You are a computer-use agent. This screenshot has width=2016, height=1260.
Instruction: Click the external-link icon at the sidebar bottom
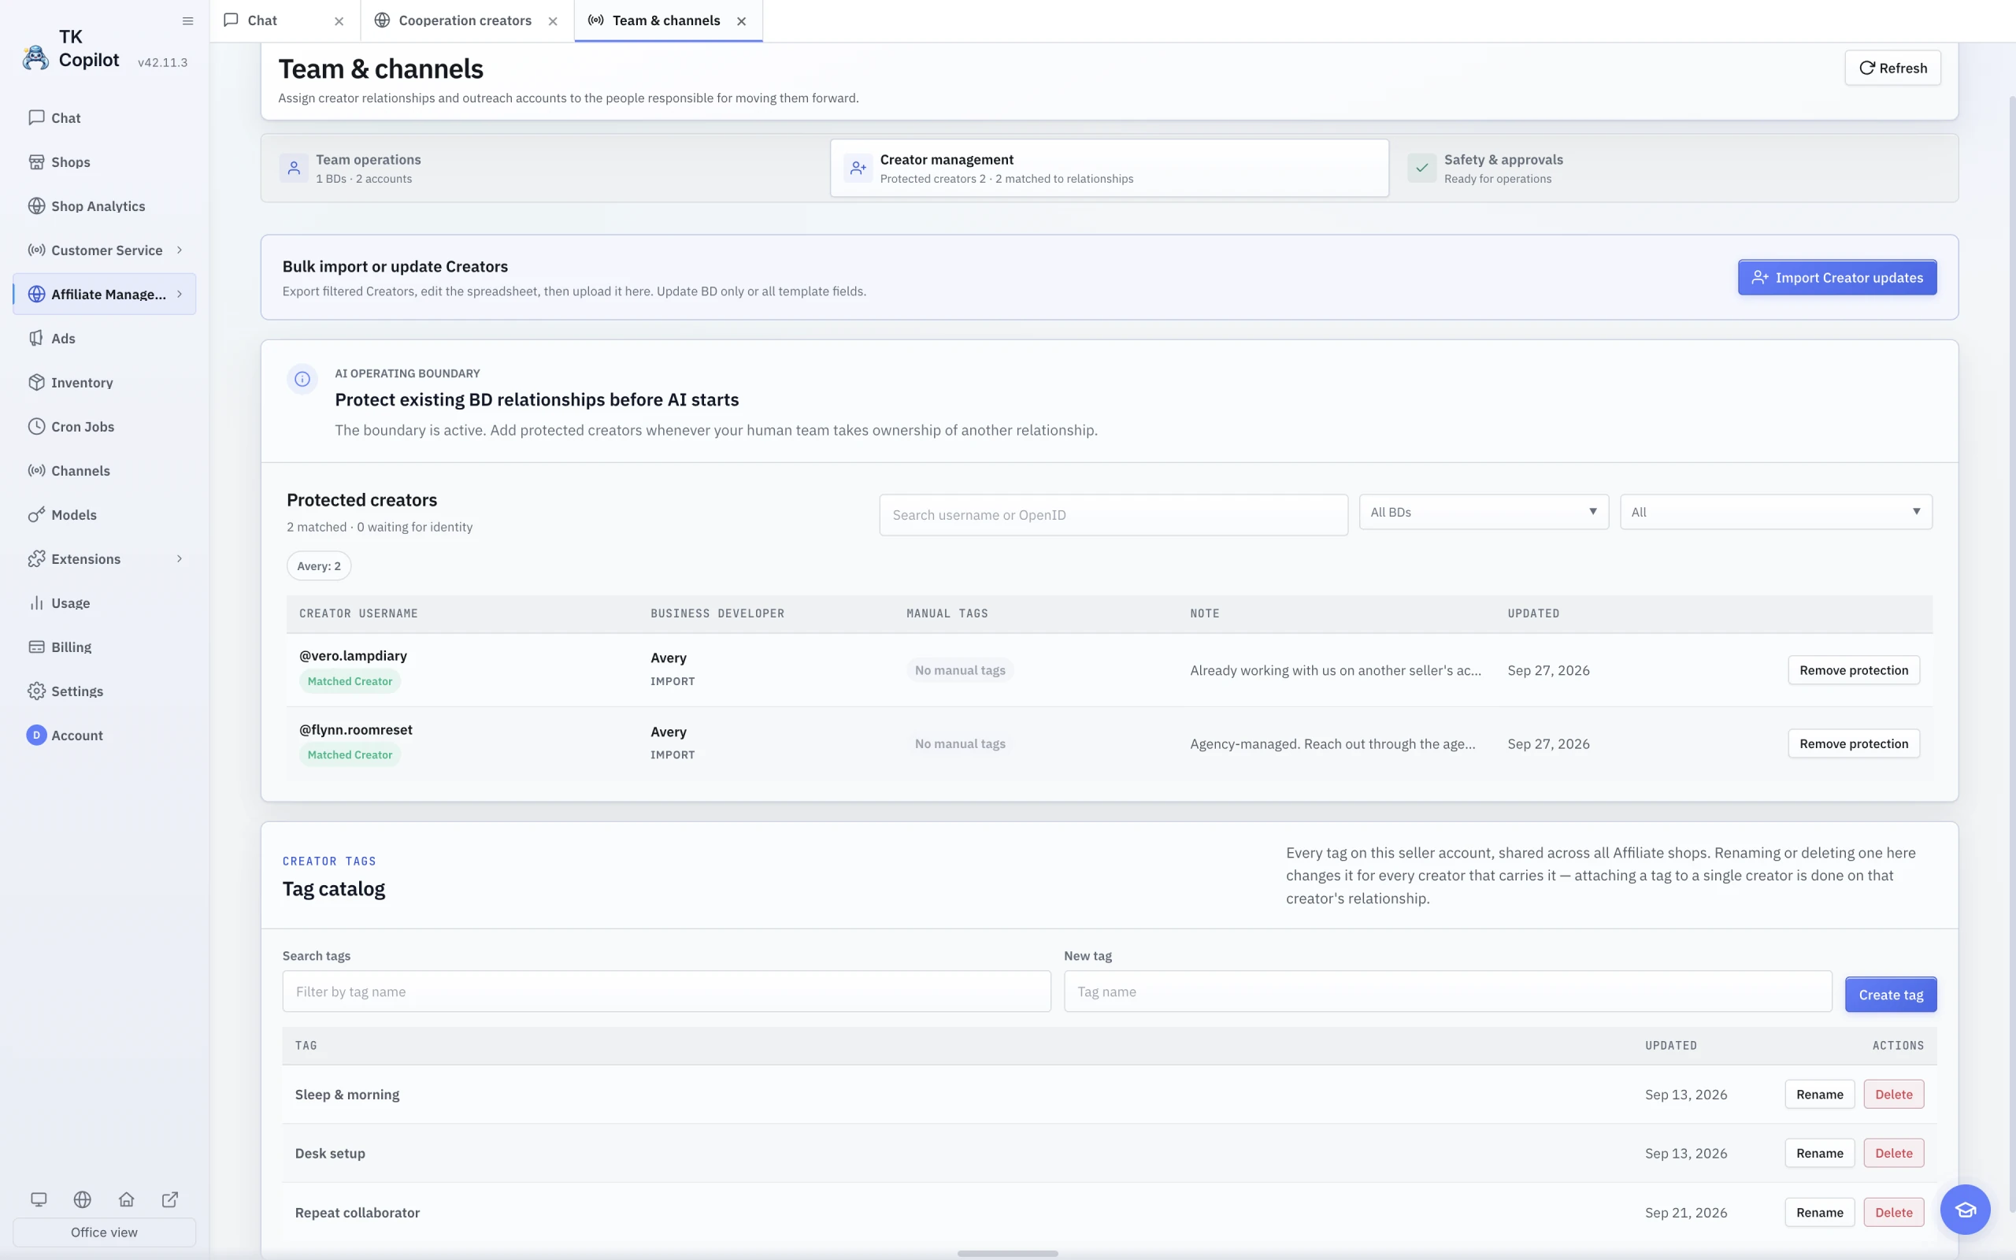170,1199
